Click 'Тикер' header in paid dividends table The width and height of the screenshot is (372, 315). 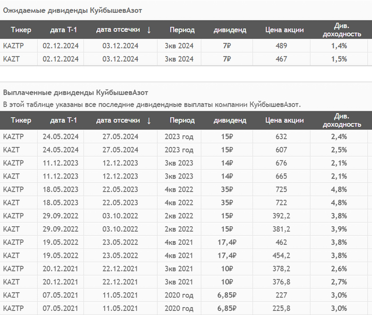pyautogui.click(x=21, y=120)
